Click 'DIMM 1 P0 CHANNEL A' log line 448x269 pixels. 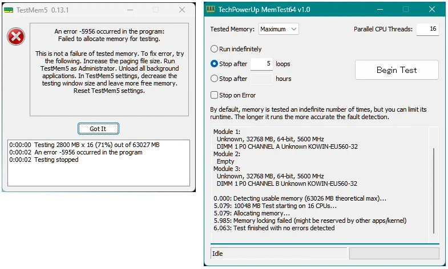(287, 146)
